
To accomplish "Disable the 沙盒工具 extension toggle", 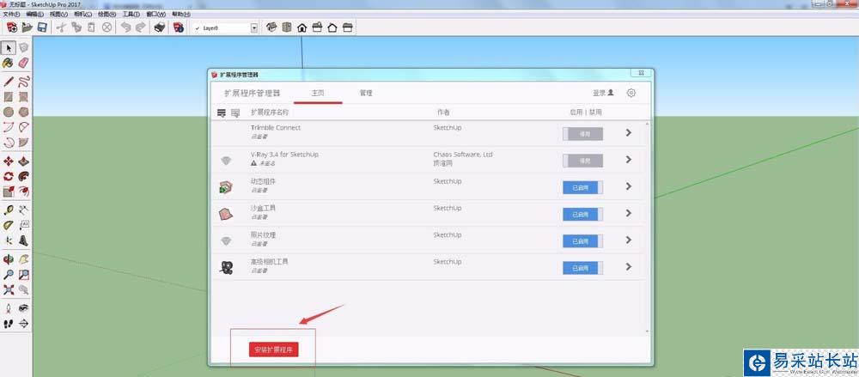I will (x=583, y=214).
